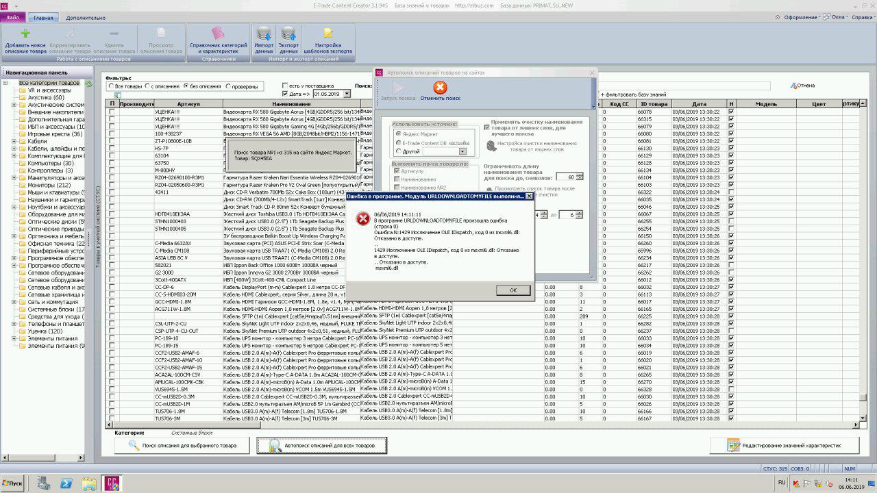Screen dimensions: 877x493
Task: Click 'Автопоиск описаний для всех товаров' button
Action: pos(321,446)
